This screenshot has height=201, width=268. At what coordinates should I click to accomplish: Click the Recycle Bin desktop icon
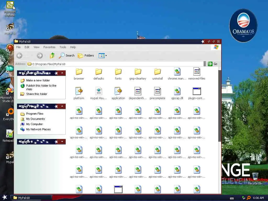coord(255,178)
